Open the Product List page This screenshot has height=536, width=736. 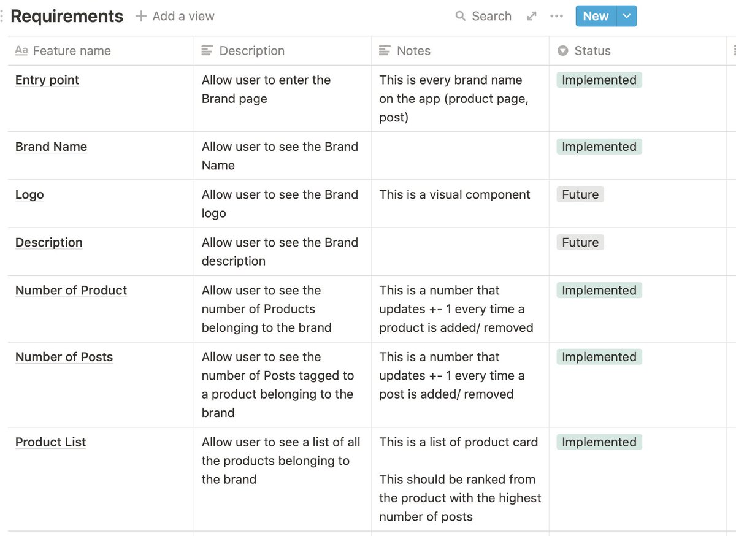(x=50, y=442)
